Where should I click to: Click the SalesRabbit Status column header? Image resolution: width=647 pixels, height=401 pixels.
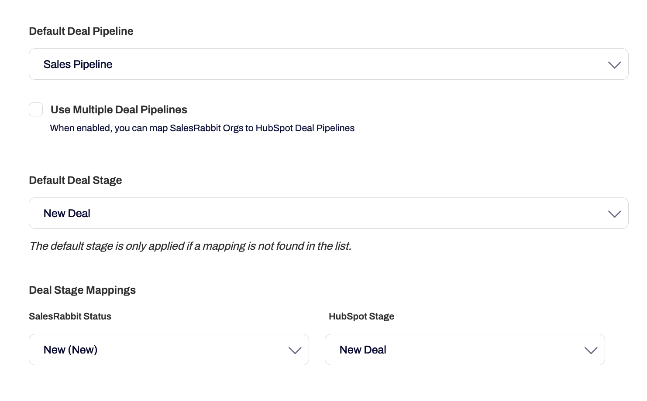click(x=70, y=316)
